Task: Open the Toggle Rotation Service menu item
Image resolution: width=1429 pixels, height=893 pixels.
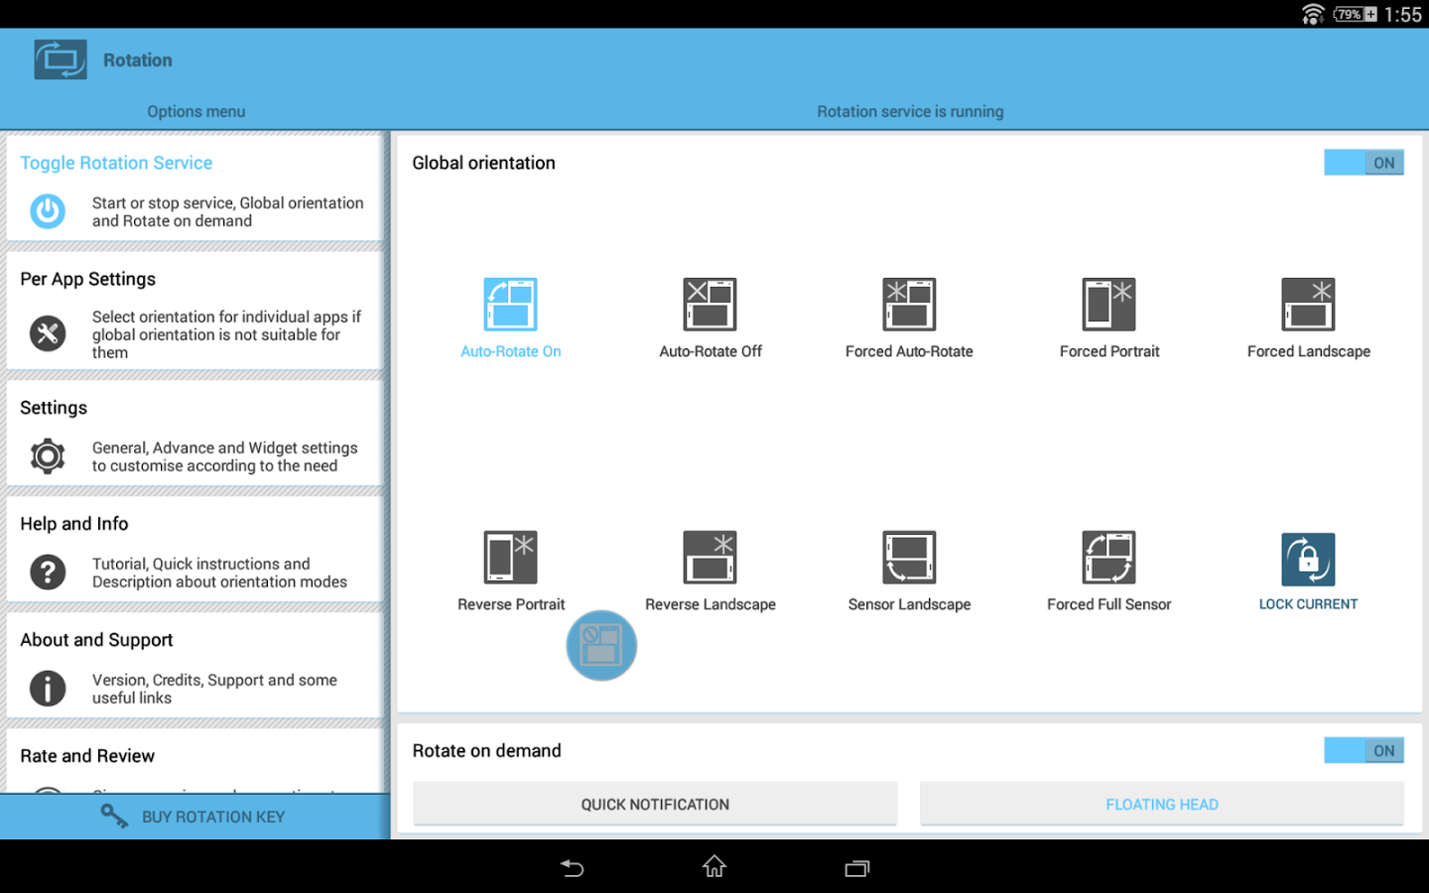Action: click(x=195, y=188)
